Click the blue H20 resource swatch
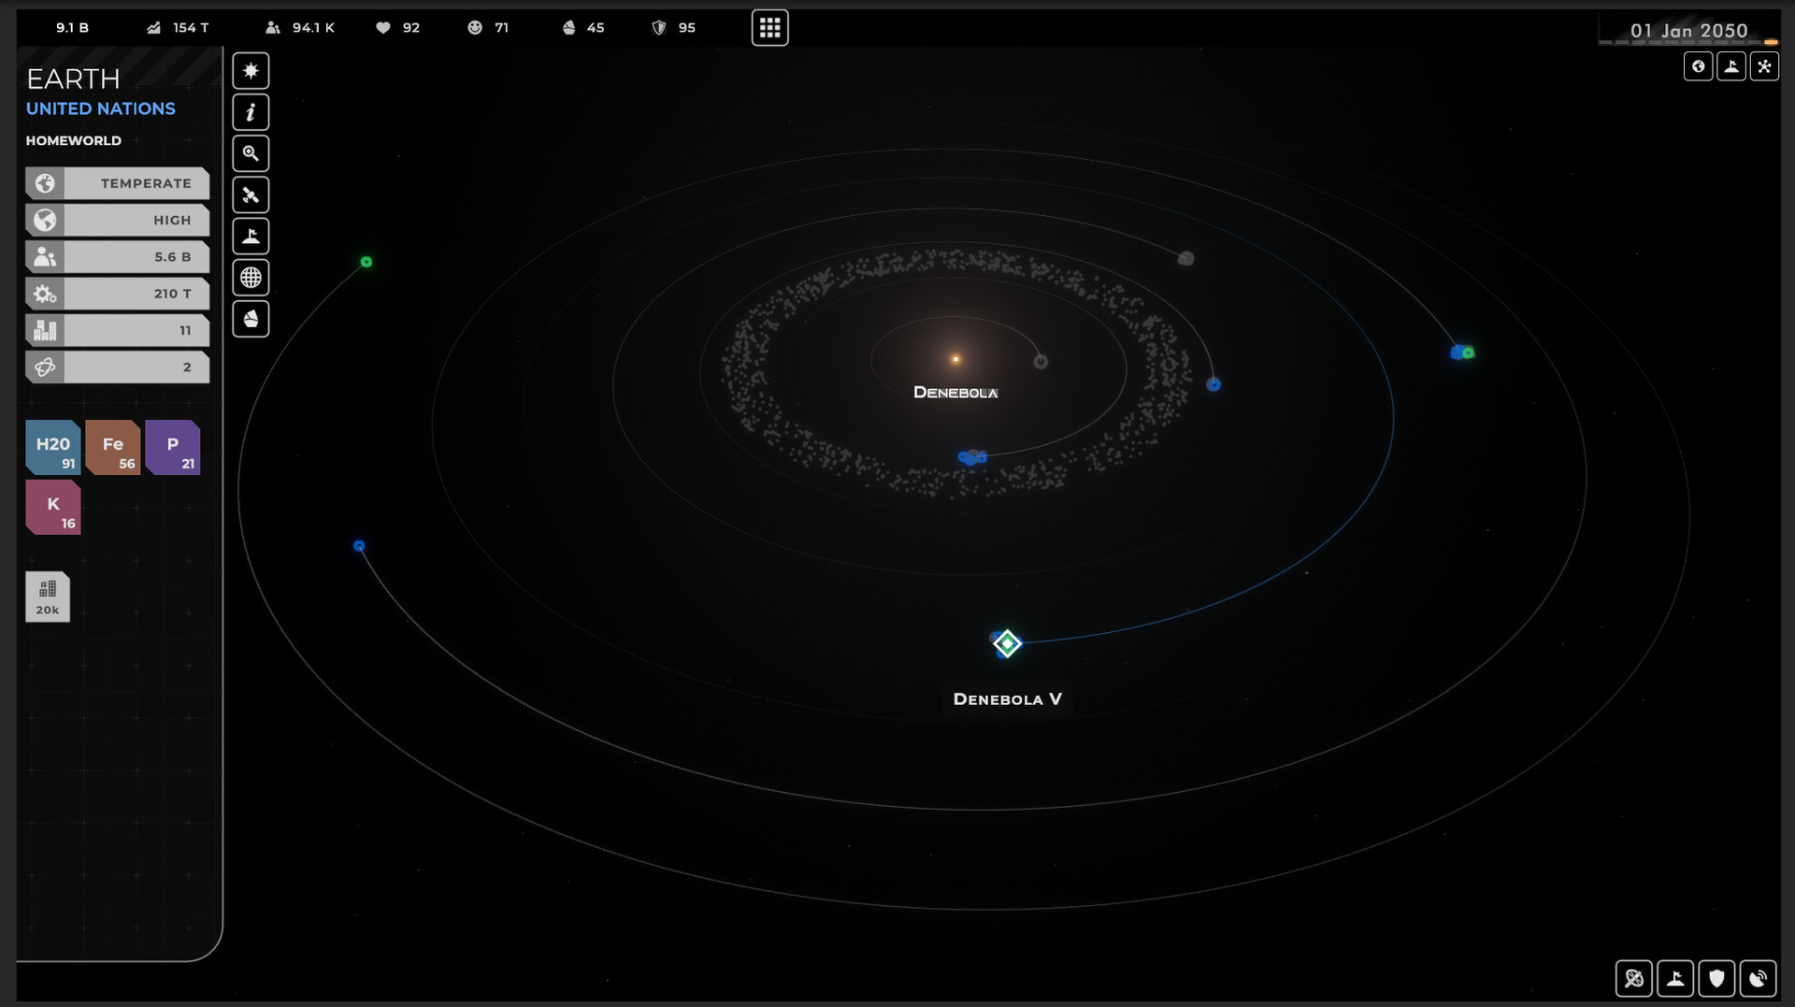 click(x=52, y=447)
